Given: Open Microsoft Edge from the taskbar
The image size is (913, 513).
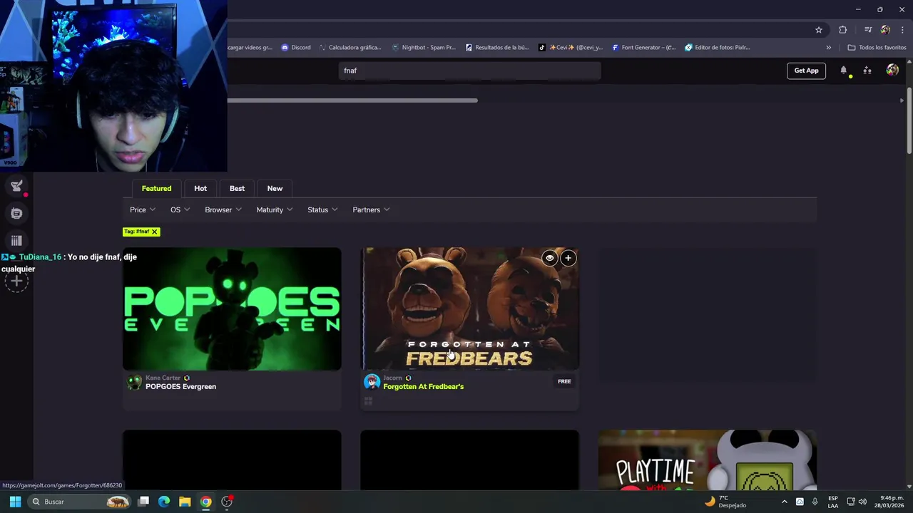Looking at the screenshot, I should pyautogui.click(x=164, y=502).
